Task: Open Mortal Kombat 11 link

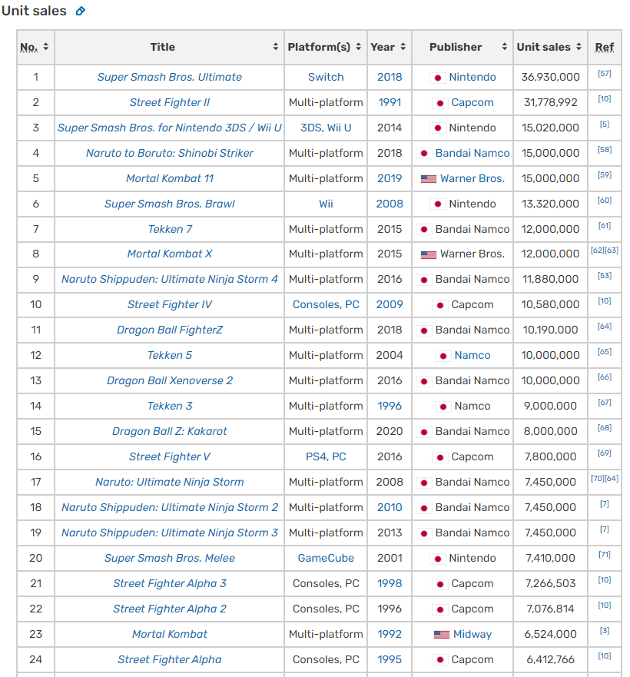Action: (x=169, y=178)
